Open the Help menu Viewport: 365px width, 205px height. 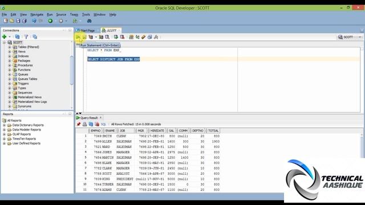pos(113,14)
